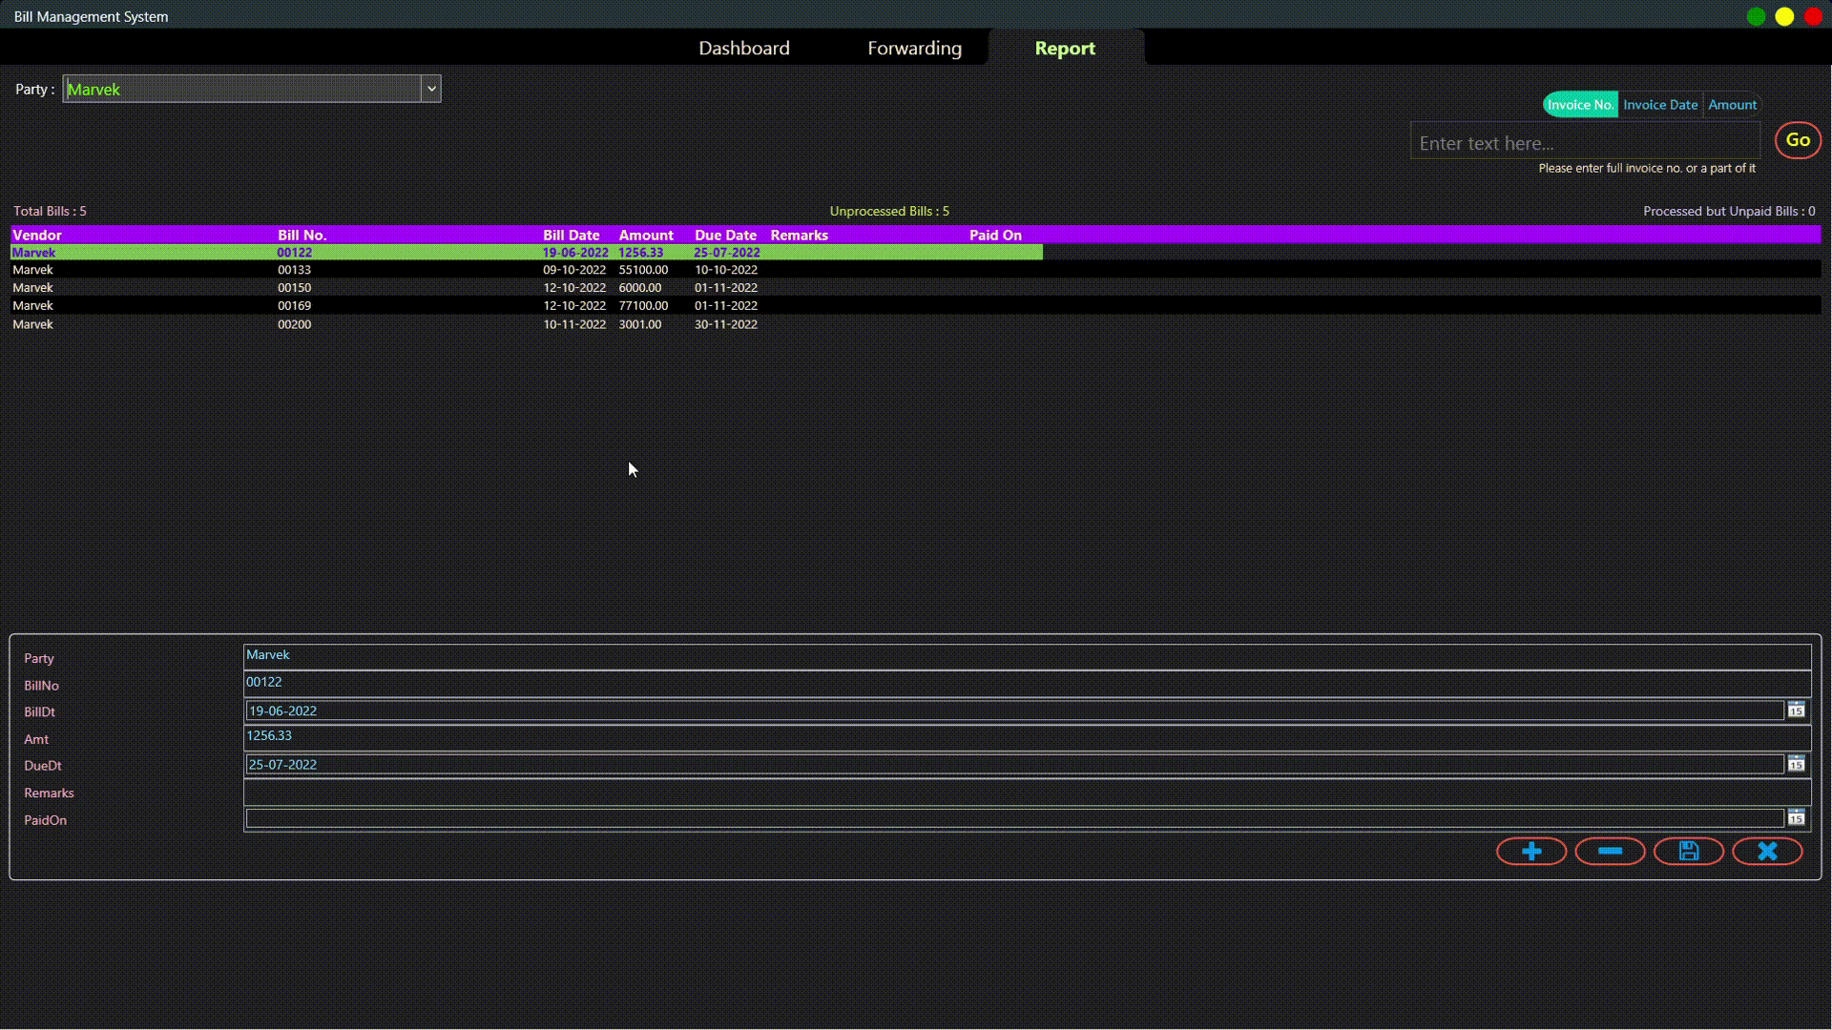This screenshot has width=1832, height=1030.
Task: Select the Amount search toggle
Action: pyautogui.click(x=1733, y=104)
